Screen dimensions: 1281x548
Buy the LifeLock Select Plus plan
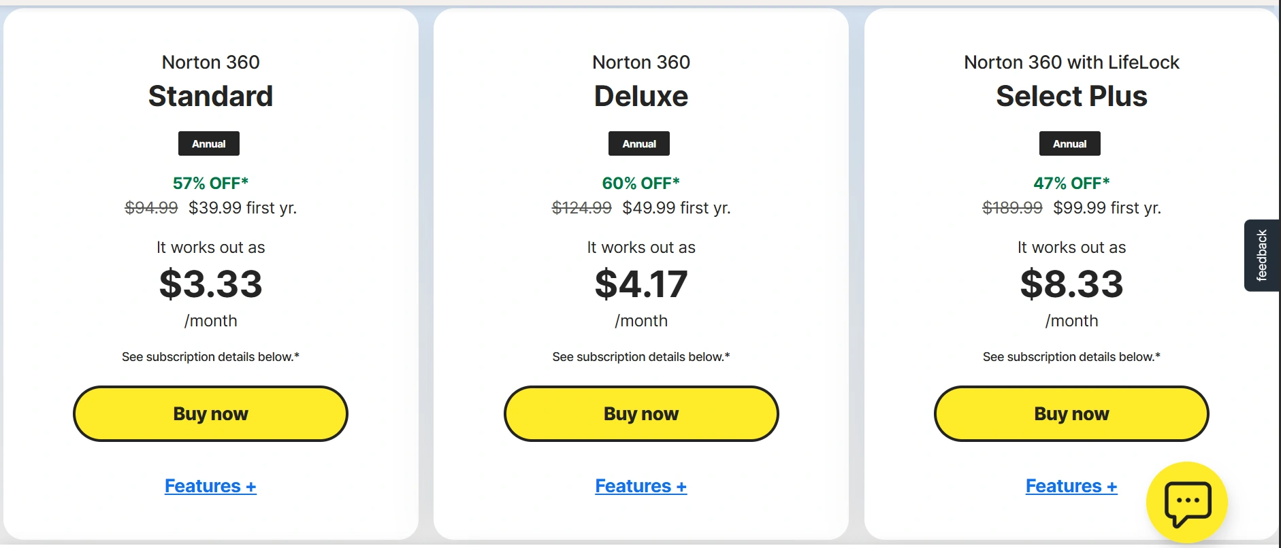(1071, 413)
